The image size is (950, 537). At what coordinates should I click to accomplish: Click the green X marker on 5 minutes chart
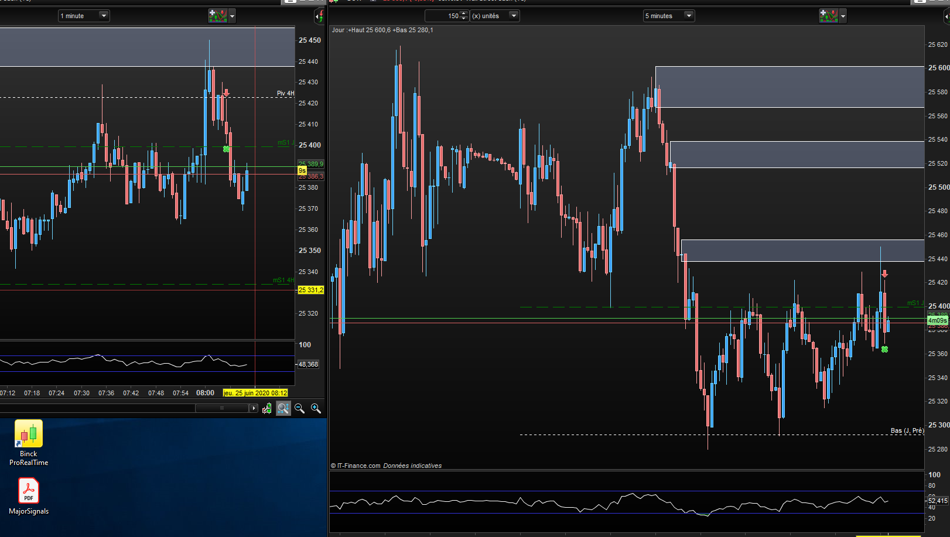[884, 349]
